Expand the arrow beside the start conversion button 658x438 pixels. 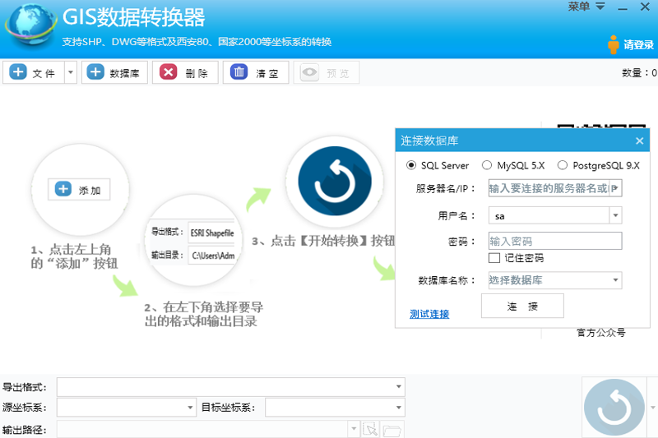coord(652,407)
